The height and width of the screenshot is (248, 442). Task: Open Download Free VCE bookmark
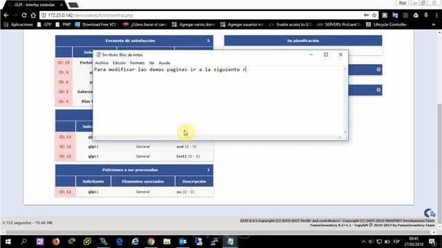[97, 25]
